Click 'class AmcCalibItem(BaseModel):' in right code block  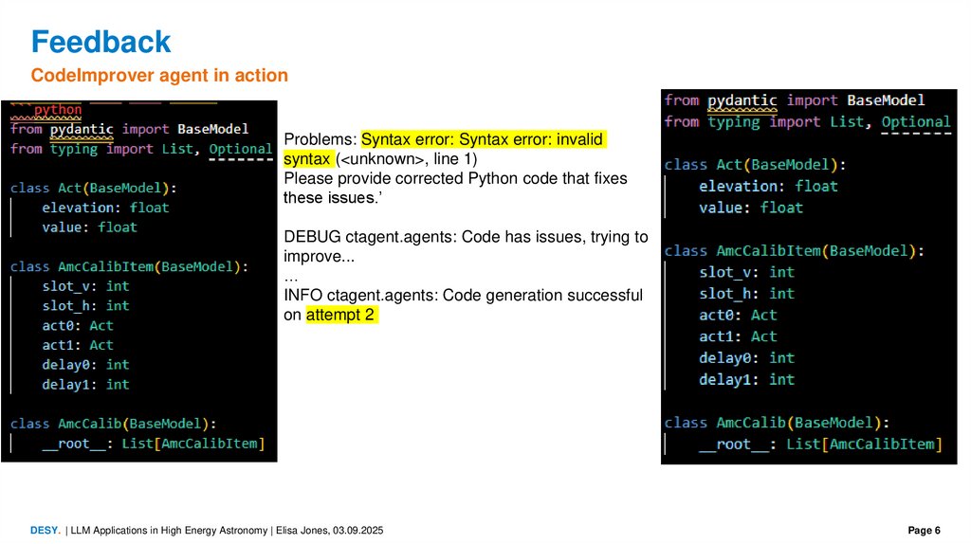(x=794, y=250)
